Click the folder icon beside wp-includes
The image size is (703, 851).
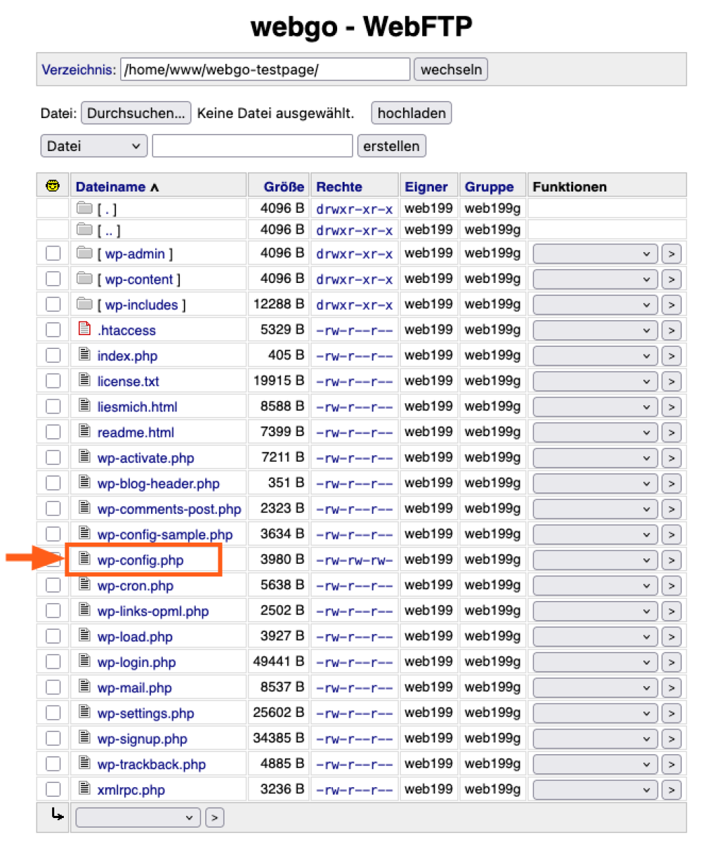[x=84, y=304]
